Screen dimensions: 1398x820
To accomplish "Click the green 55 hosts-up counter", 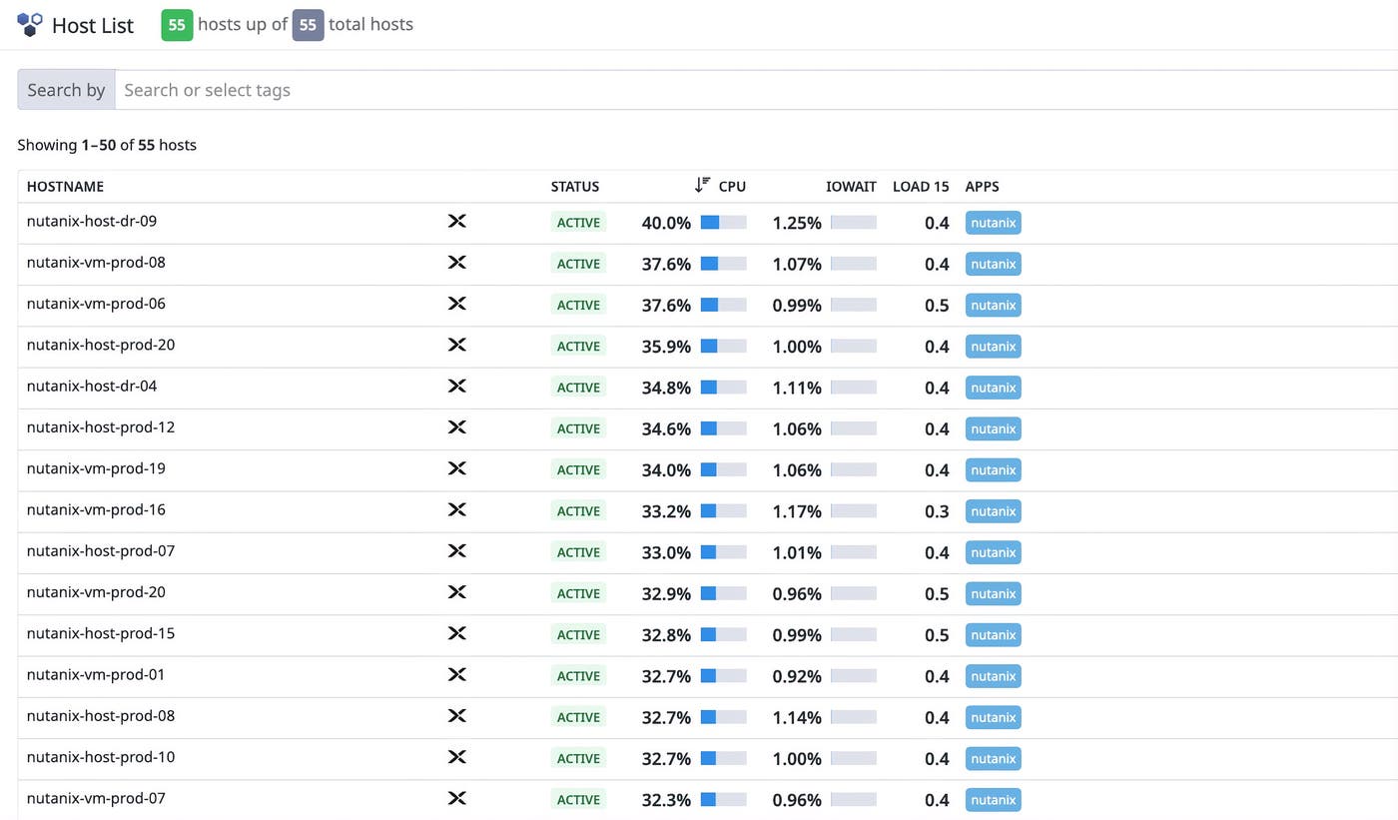I will point(177,24).
